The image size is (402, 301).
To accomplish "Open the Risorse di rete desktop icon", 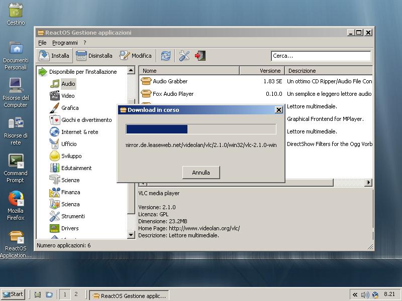I will [x=16, y=131].
